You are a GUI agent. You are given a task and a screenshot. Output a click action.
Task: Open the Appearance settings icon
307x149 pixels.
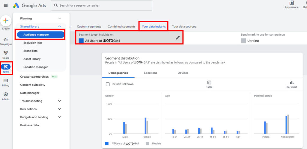pos(291,3)
